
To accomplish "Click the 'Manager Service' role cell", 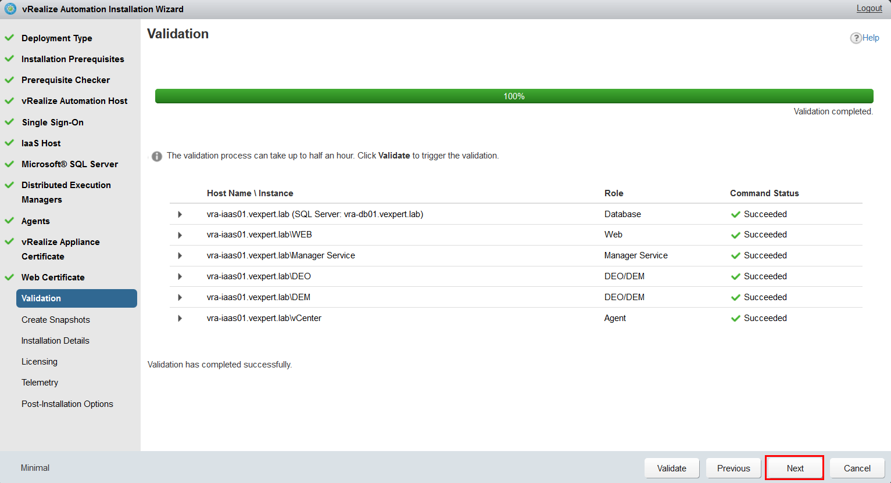I will 636,255.
